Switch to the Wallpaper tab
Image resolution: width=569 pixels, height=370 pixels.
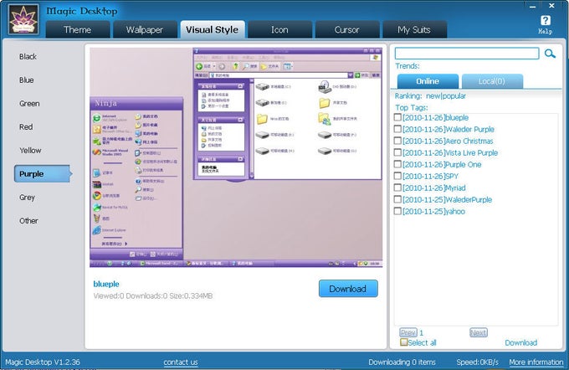pyautogui.click(x=145, y=29)
